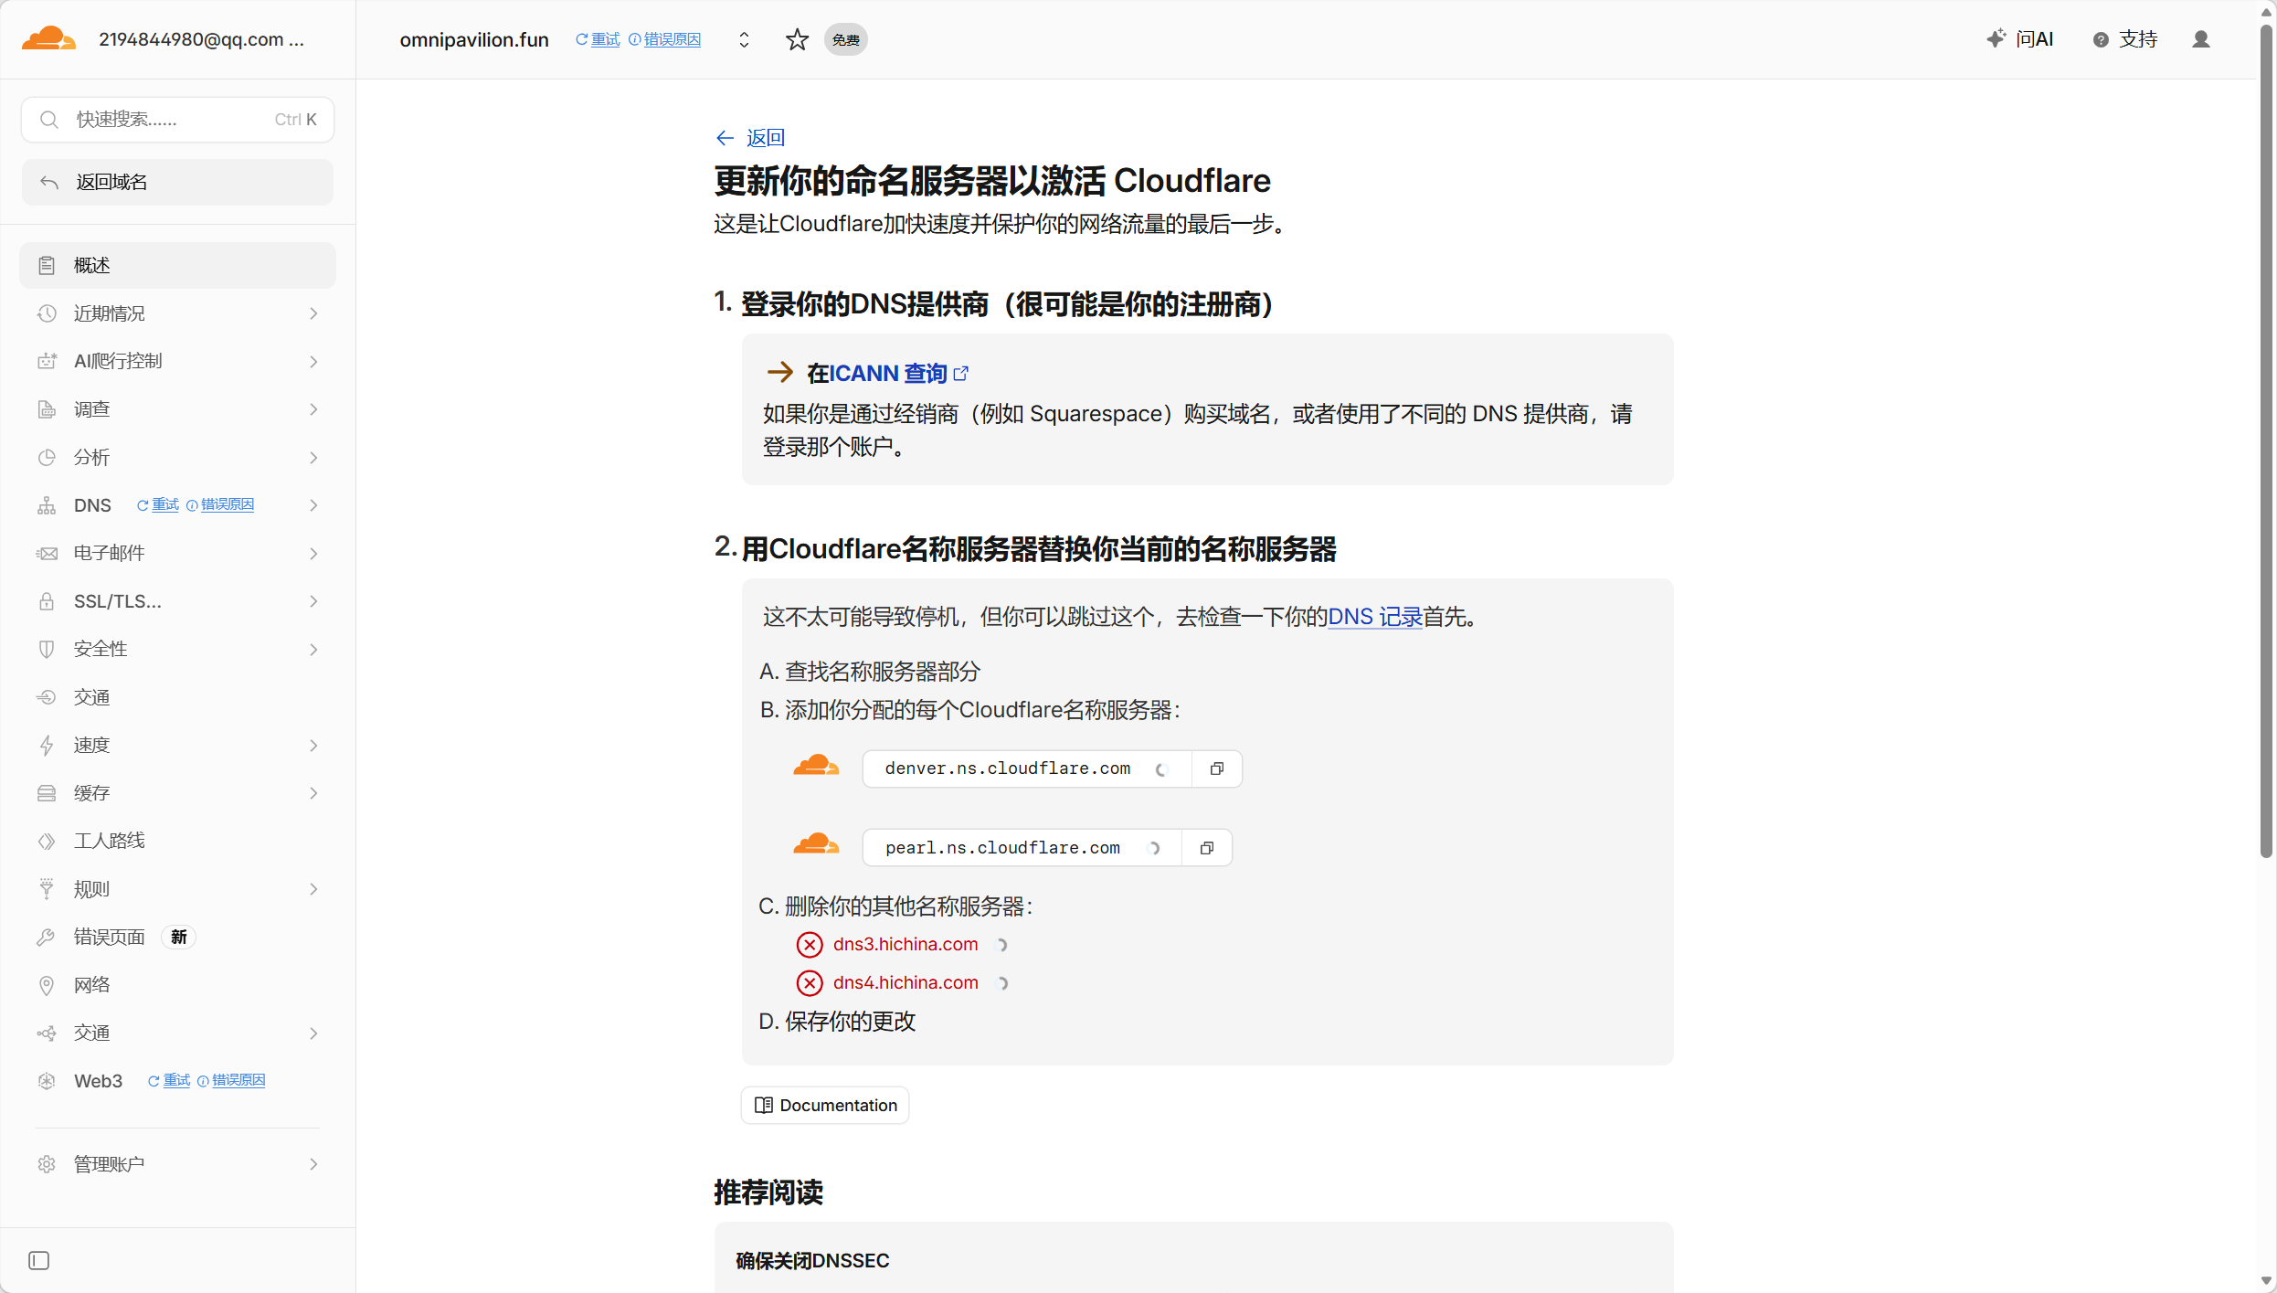Click the 调查 document icon
The image size is (2277, 1293).
[47, 409]
